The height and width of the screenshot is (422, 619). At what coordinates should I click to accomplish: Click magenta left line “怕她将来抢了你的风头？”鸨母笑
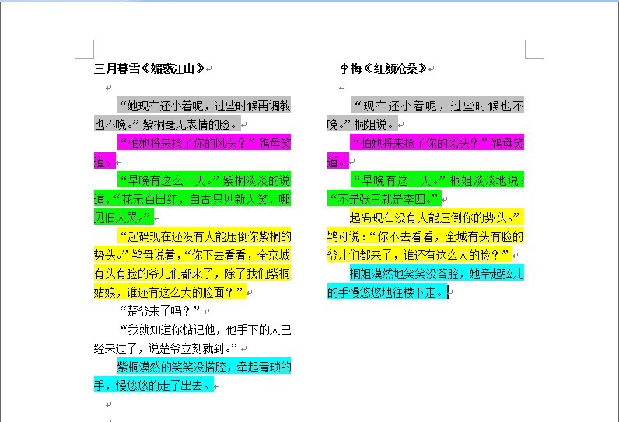point(204,143)
